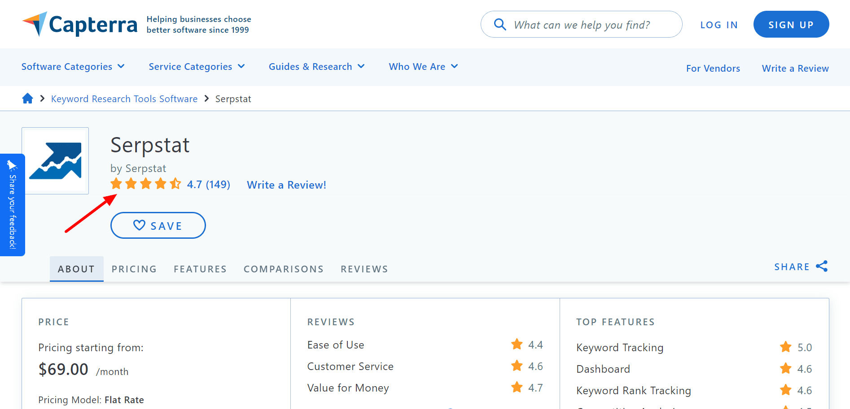Click the Write a Review! link beside rating
Viewport: 850px width, 409px height.
coord(286,185)
